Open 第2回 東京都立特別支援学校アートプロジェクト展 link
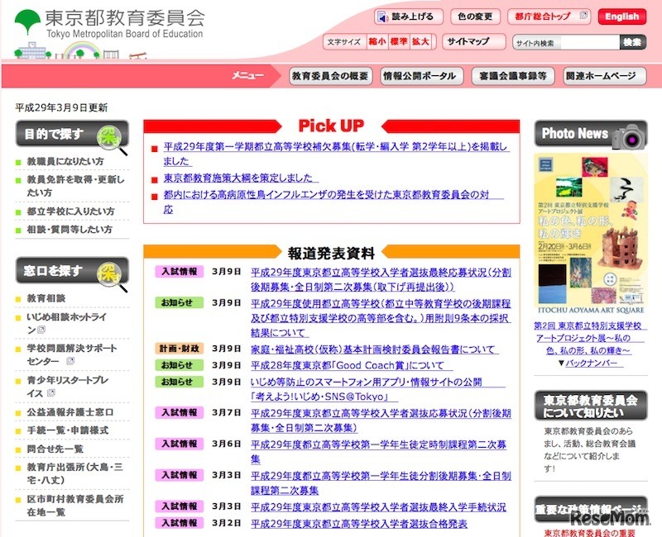The height and width of the screenshot is (537, 662). pyautogui.click(x=588, y=338)
